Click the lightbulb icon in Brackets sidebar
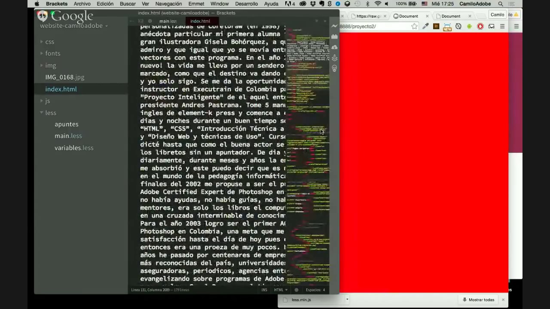This screenshot has height=309, width=550. [334, 68]
